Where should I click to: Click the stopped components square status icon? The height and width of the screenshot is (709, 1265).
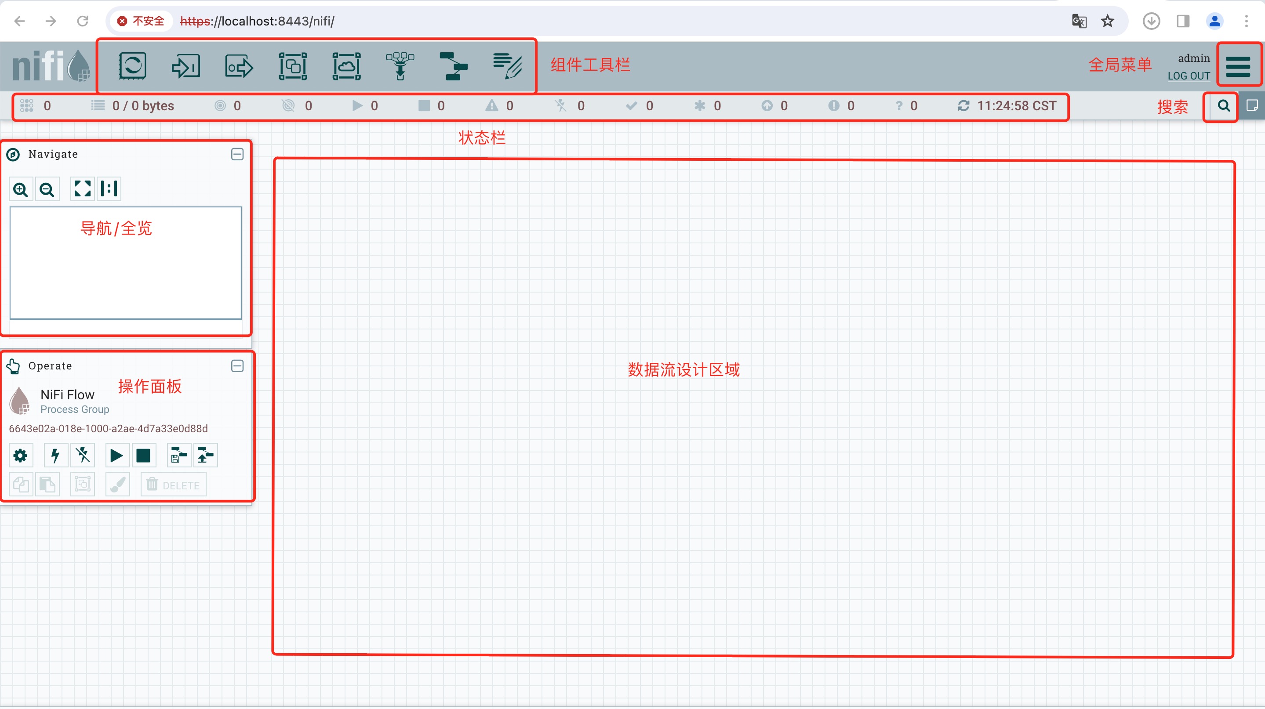click(424, 105)
